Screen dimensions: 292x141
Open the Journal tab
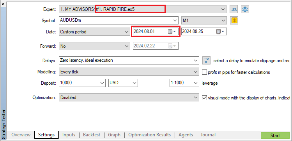point(208,135)
